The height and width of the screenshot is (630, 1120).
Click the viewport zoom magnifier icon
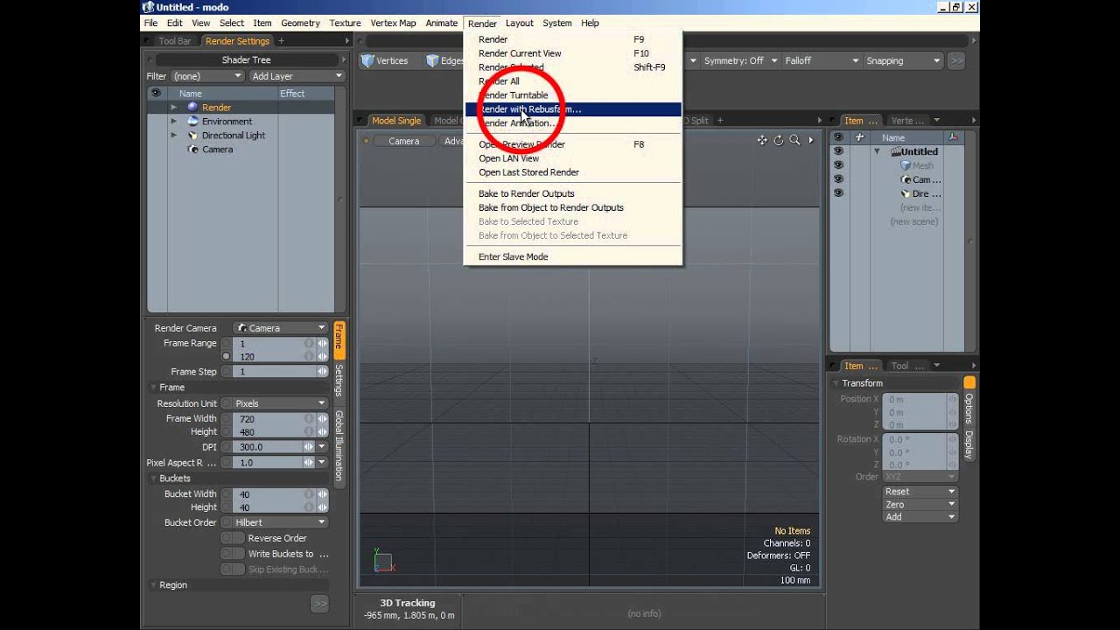point(794,140)
